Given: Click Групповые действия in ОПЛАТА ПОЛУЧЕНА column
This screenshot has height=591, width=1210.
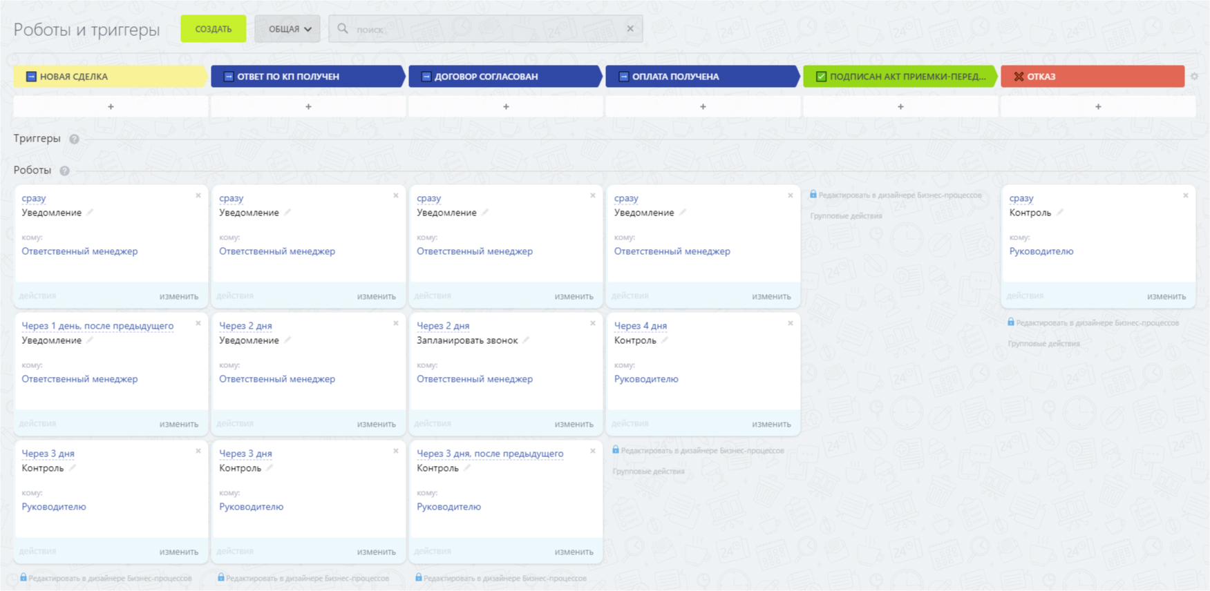Looking at the screenshot, I should (648, 472).
